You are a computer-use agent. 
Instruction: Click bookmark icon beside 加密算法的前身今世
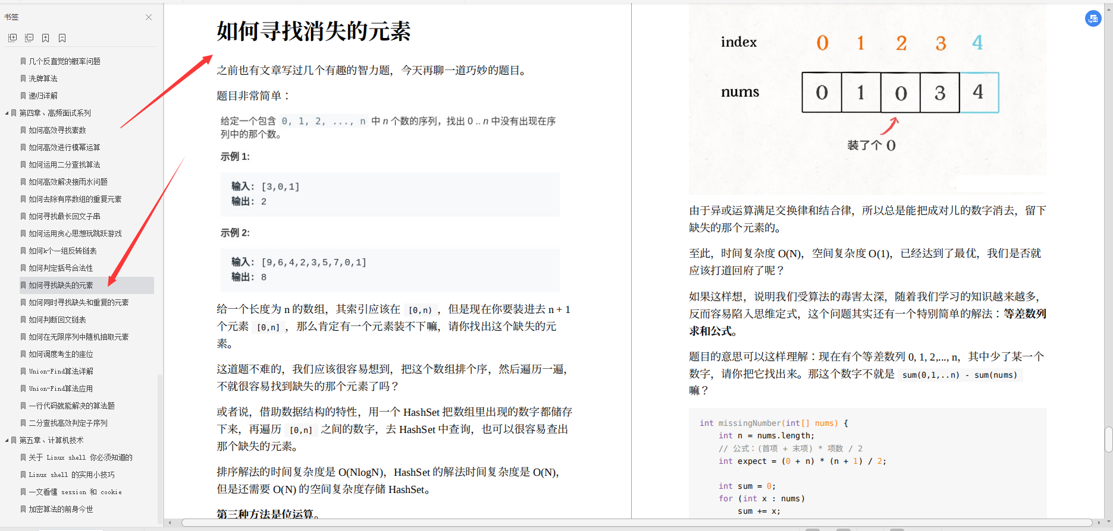click(x=23, y=509)
